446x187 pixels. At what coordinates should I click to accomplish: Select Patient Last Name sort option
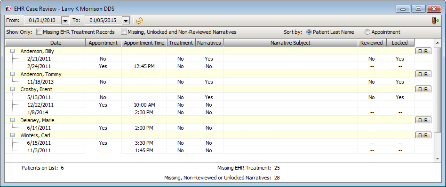coord(309,32)
